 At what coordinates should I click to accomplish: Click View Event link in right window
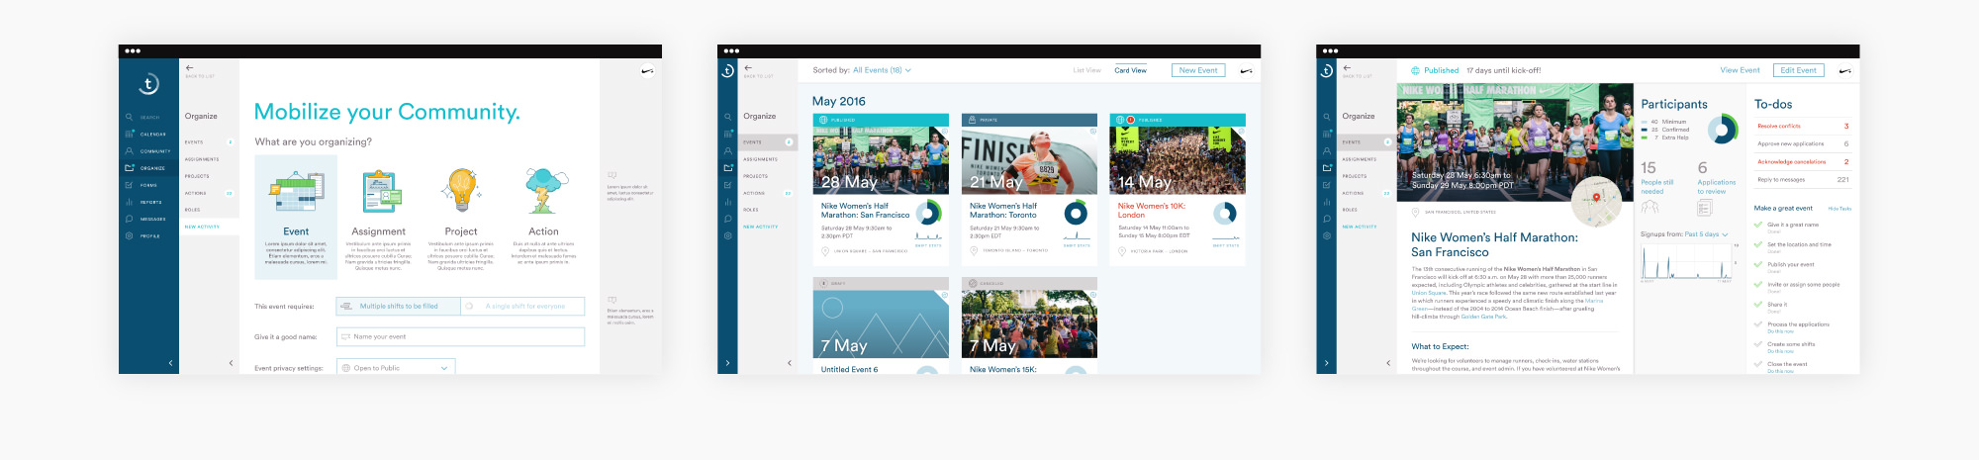click(1740, 70)
